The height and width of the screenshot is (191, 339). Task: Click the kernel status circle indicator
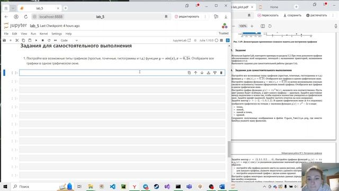pos(217,40)
